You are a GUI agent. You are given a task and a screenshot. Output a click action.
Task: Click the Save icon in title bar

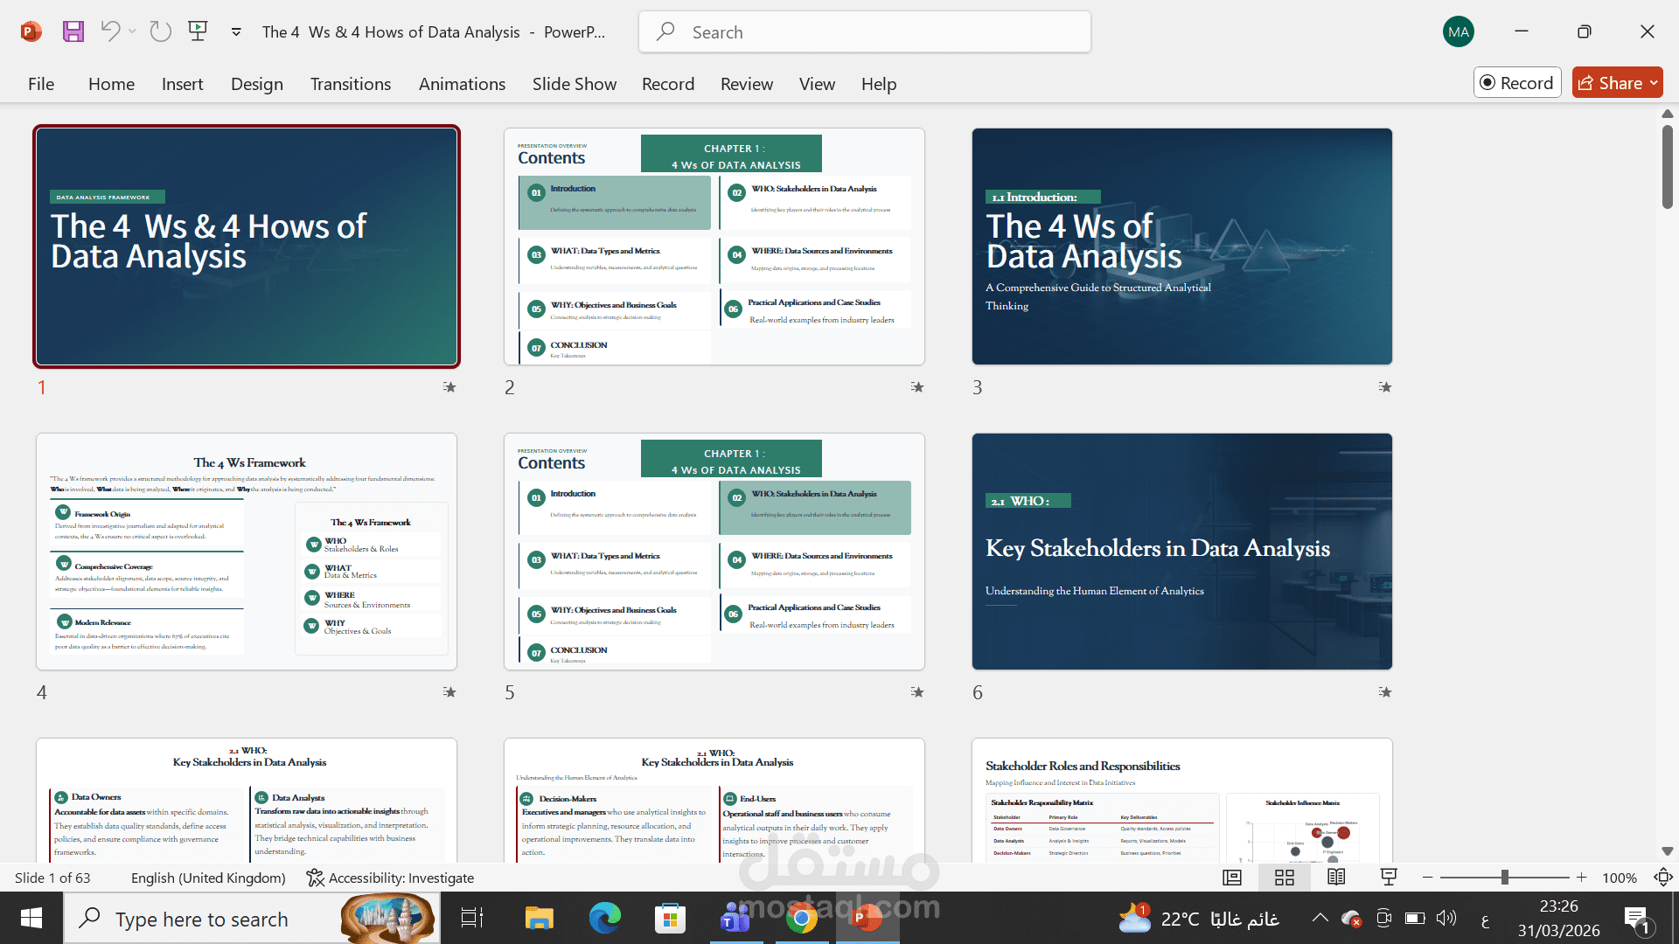coord(73,32)
